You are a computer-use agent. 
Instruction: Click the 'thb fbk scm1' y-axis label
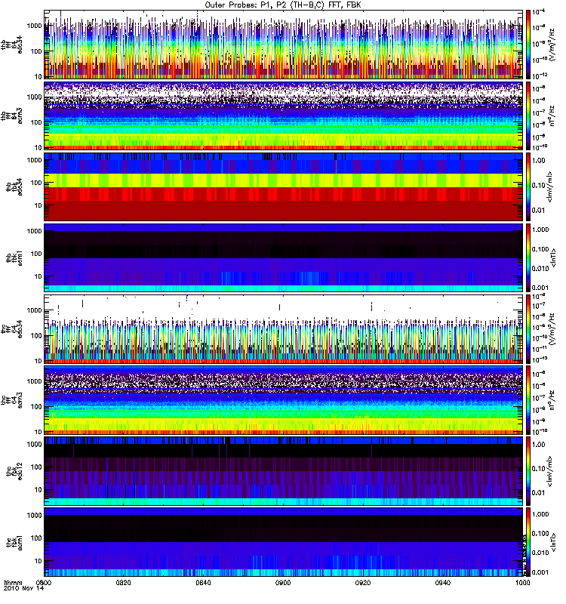(x=14, y=257)
